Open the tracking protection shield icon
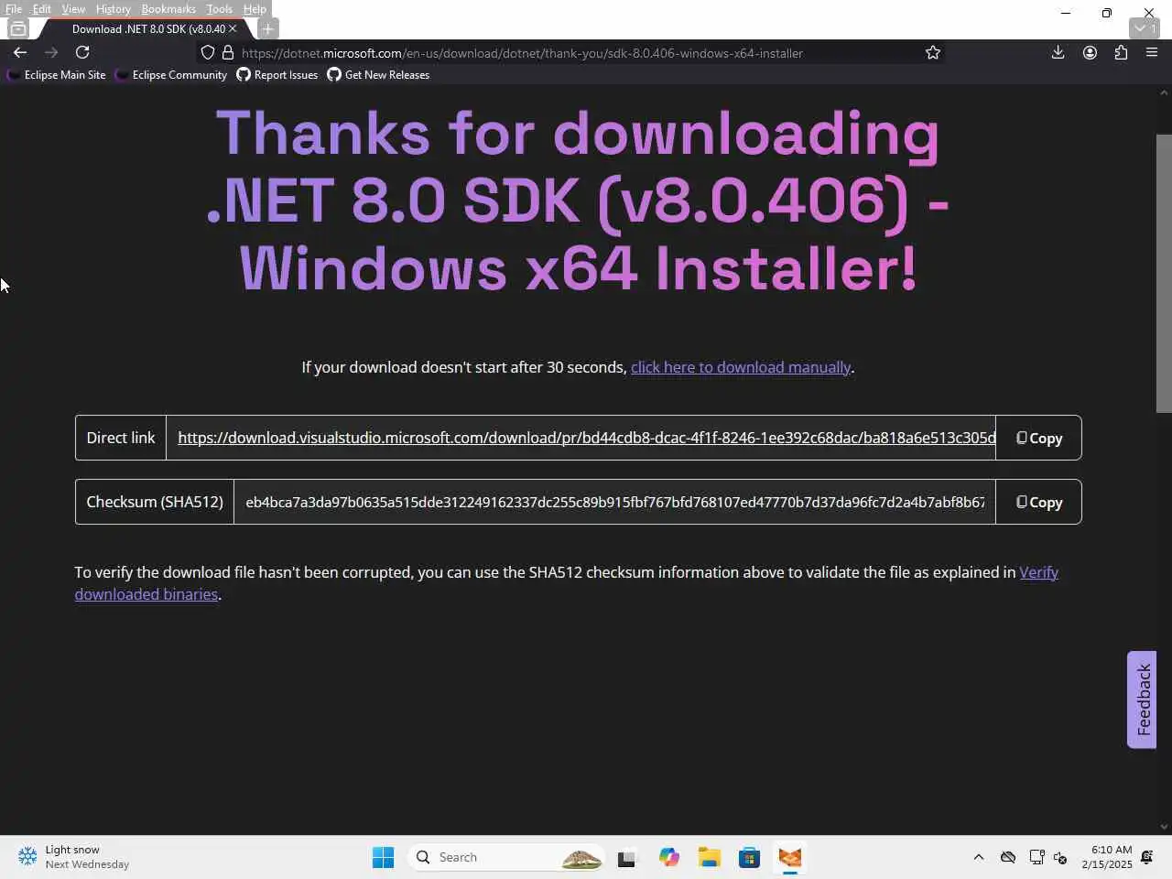 tap(208, 52)
